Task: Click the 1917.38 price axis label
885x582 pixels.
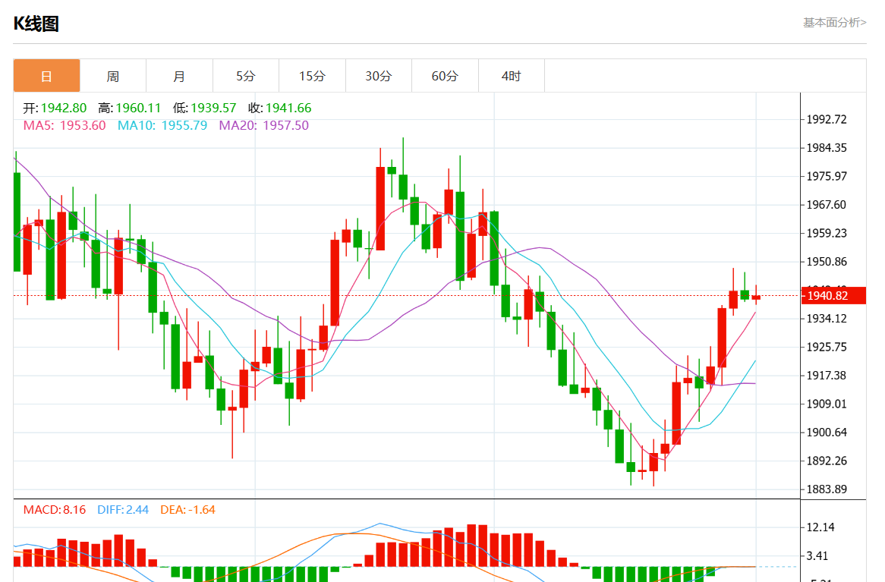Action: [827, 376]
